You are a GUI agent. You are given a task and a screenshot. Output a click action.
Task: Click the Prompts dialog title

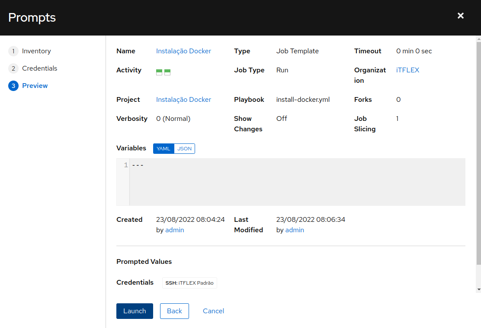32,17
